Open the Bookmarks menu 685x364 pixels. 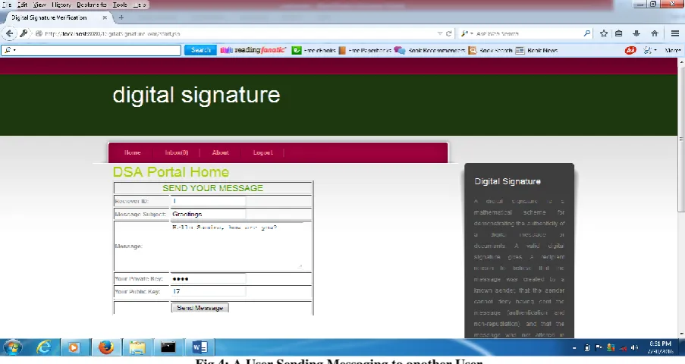[92, 5]
